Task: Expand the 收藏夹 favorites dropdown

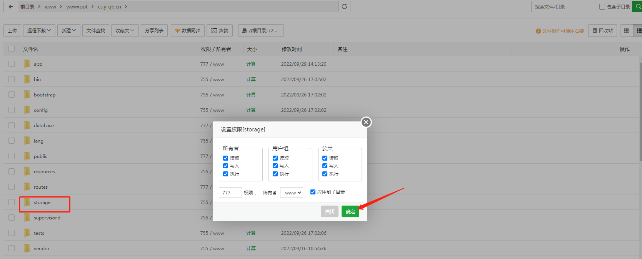Action: tap(125, 30)
